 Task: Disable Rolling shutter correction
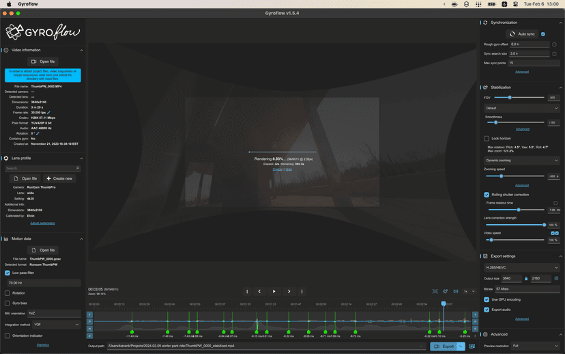point(487,195)
